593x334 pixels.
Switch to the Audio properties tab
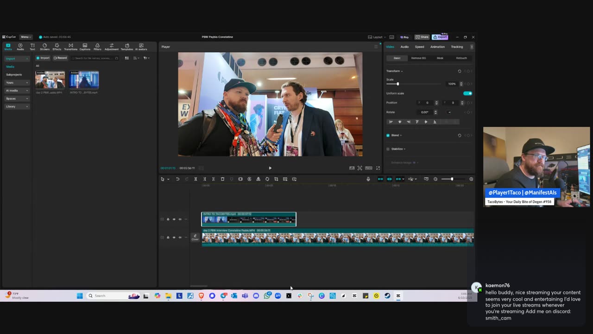click(404, 47)
